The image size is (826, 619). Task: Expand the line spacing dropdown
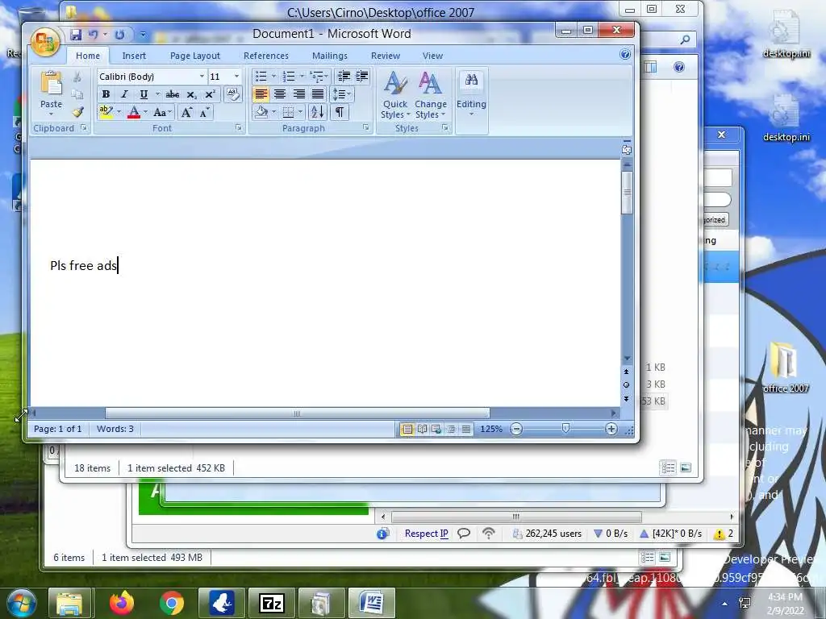tap(348, 94)
